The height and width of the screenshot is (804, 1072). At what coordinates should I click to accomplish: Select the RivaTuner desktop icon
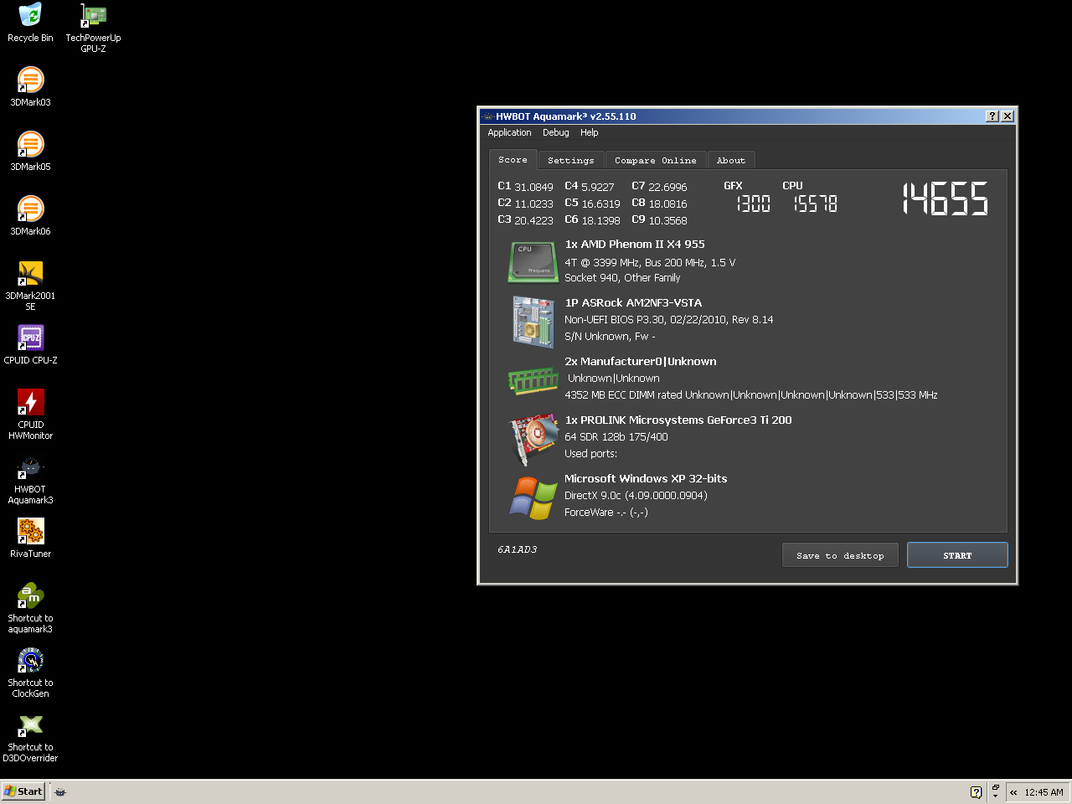pyautogui.click(x=30, y=538)
